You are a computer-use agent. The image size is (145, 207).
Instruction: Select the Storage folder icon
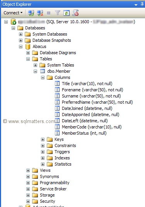pyautogui.click(x=35, y=195)
